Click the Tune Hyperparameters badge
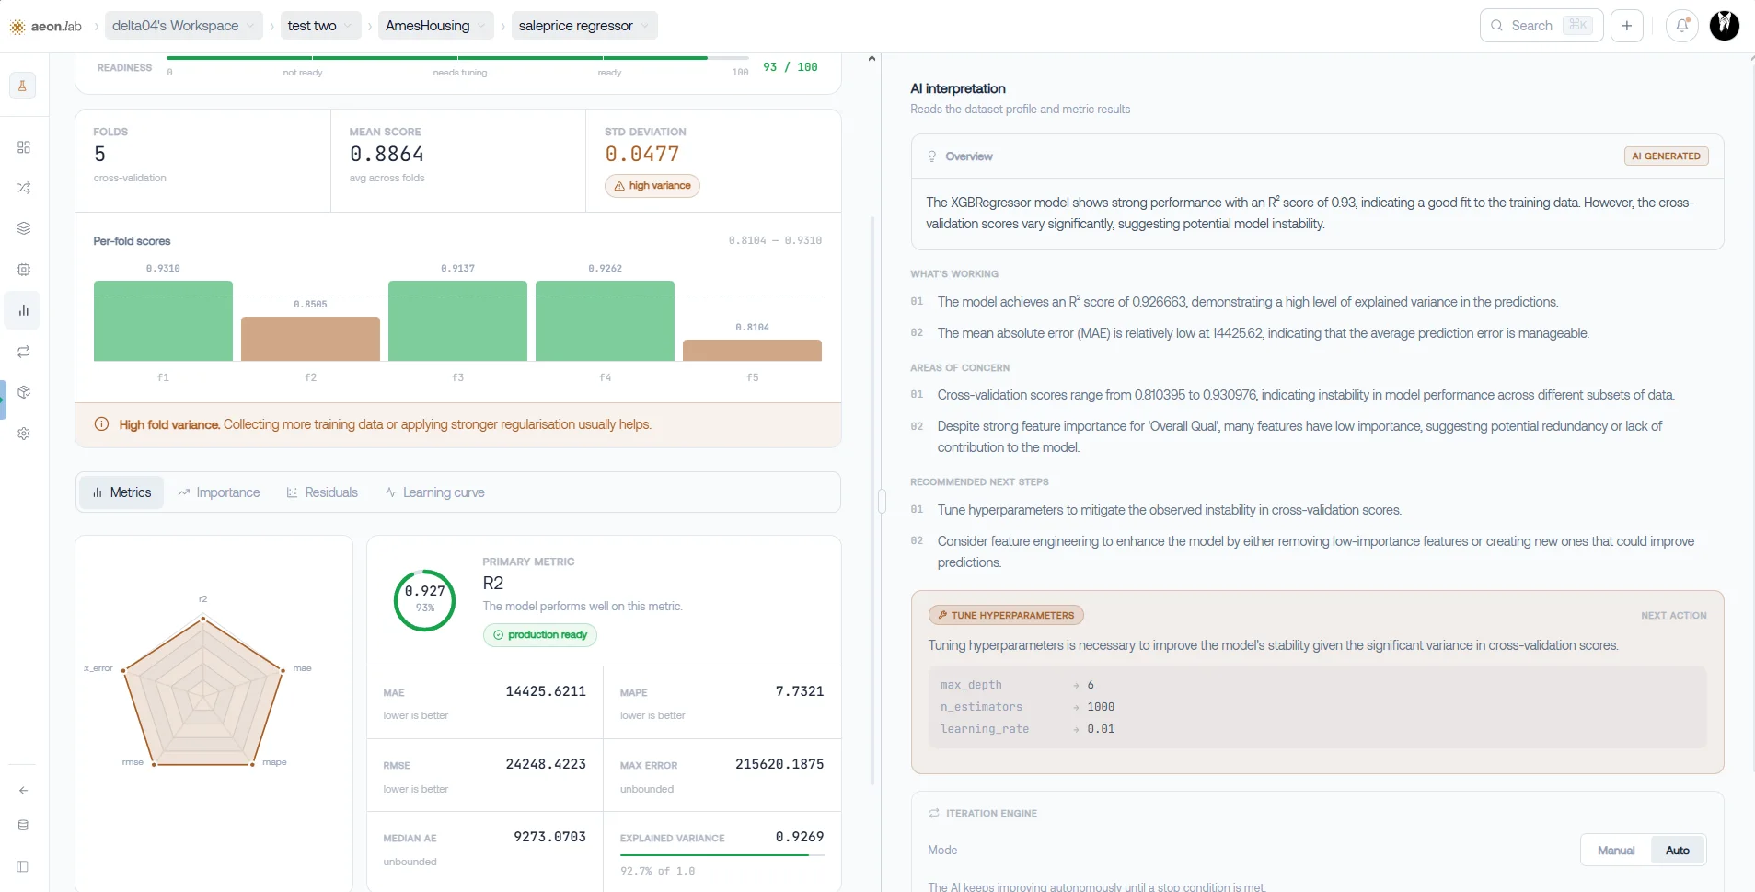Viewport: 1755px width, 892px height. coord(1006,615)
